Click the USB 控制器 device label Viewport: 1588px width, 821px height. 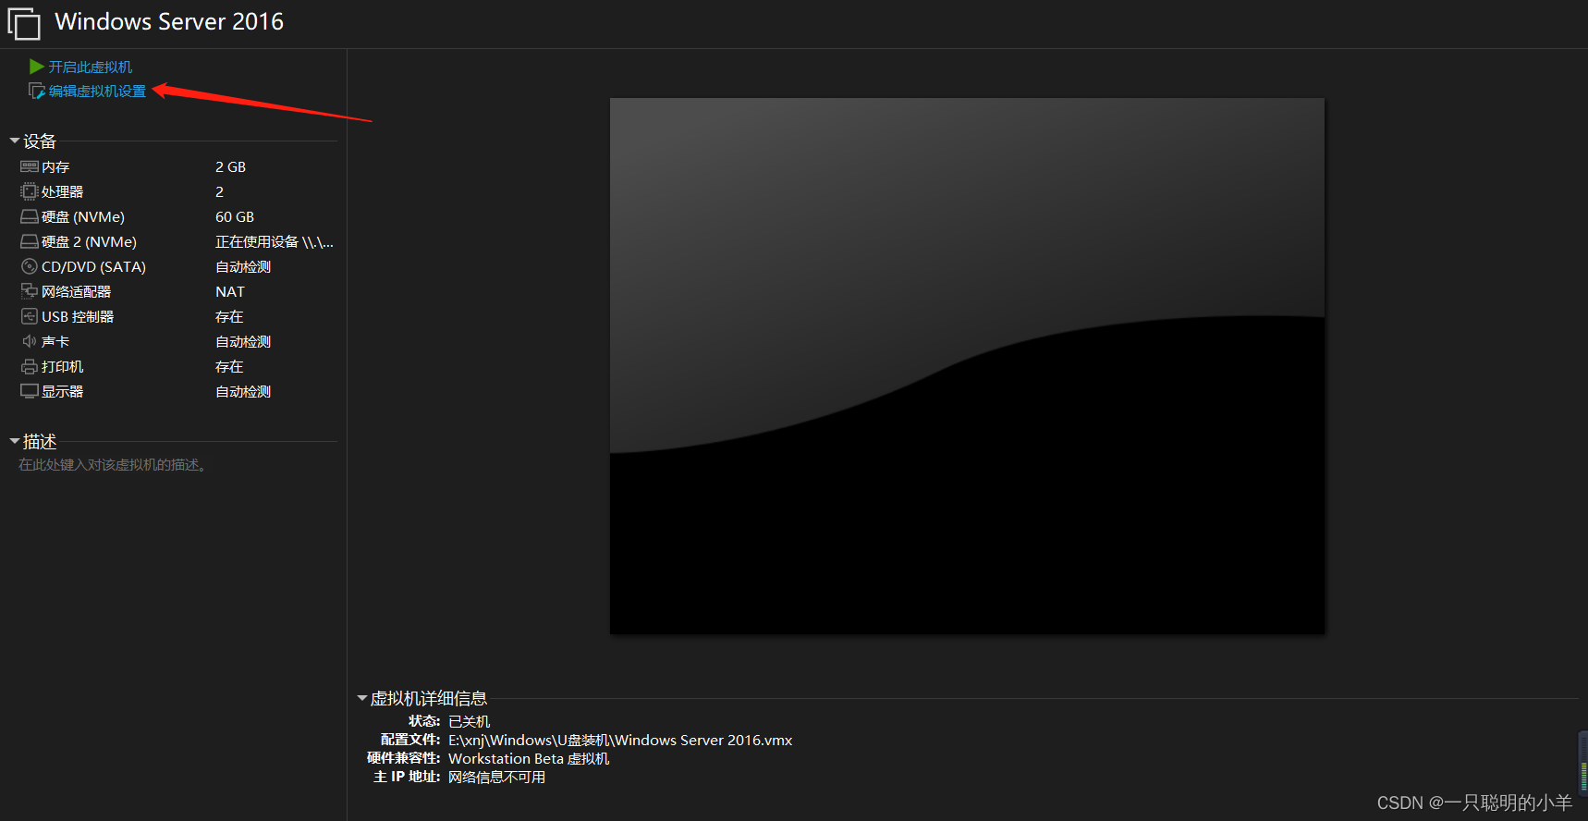(x=78, y=316)
